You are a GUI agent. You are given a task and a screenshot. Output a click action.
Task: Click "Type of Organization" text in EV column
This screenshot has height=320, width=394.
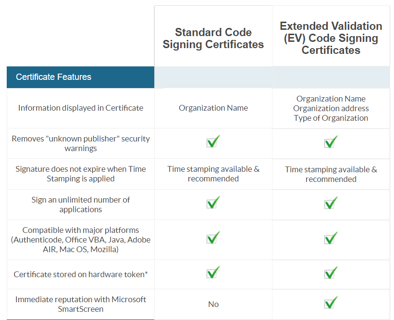(331, 118)
